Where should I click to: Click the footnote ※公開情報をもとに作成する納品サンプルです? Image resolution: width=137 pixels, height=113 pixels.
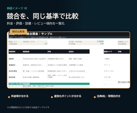(28, 107)
